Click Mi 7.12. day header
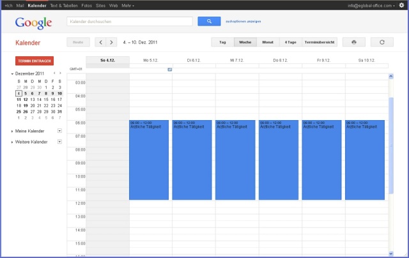 [x=237, y=60]
